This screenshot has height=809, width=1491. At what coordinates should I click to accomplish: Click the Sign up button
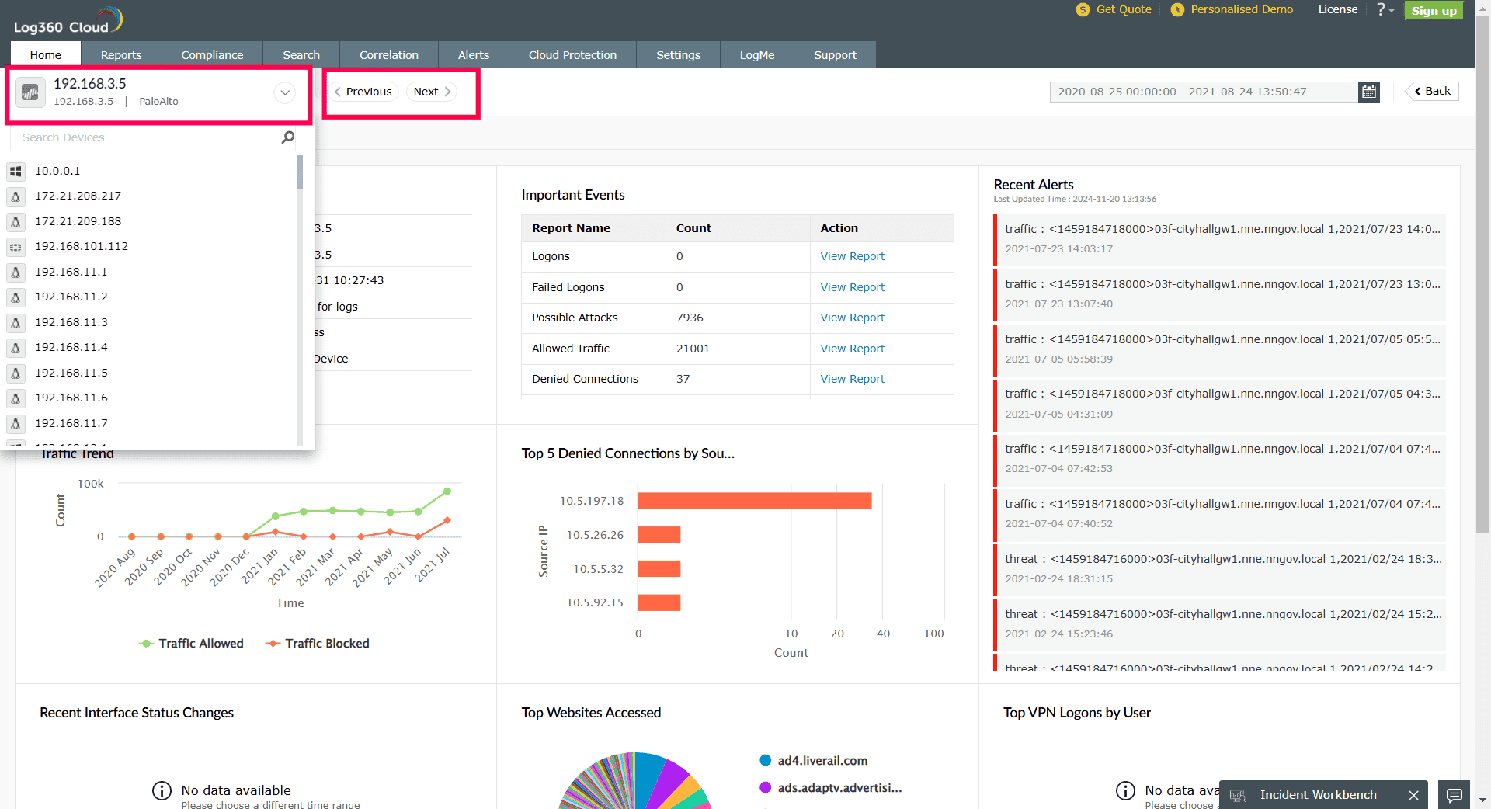(1434, 10)
